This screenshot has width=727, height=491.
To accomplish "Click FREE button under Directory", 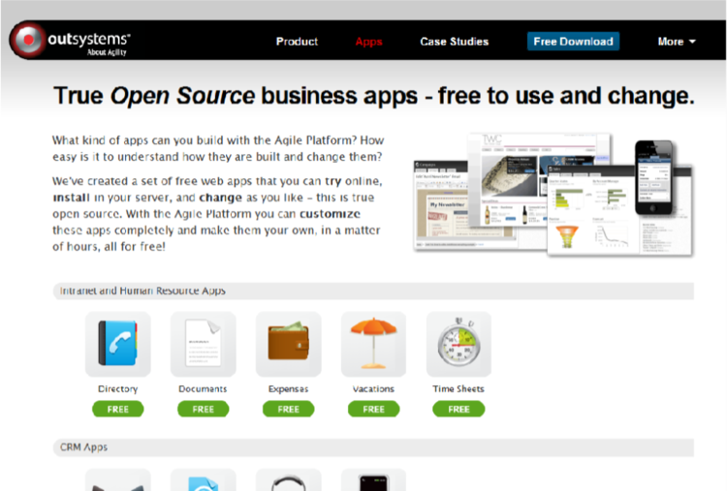I will click(x=117, y=409).
